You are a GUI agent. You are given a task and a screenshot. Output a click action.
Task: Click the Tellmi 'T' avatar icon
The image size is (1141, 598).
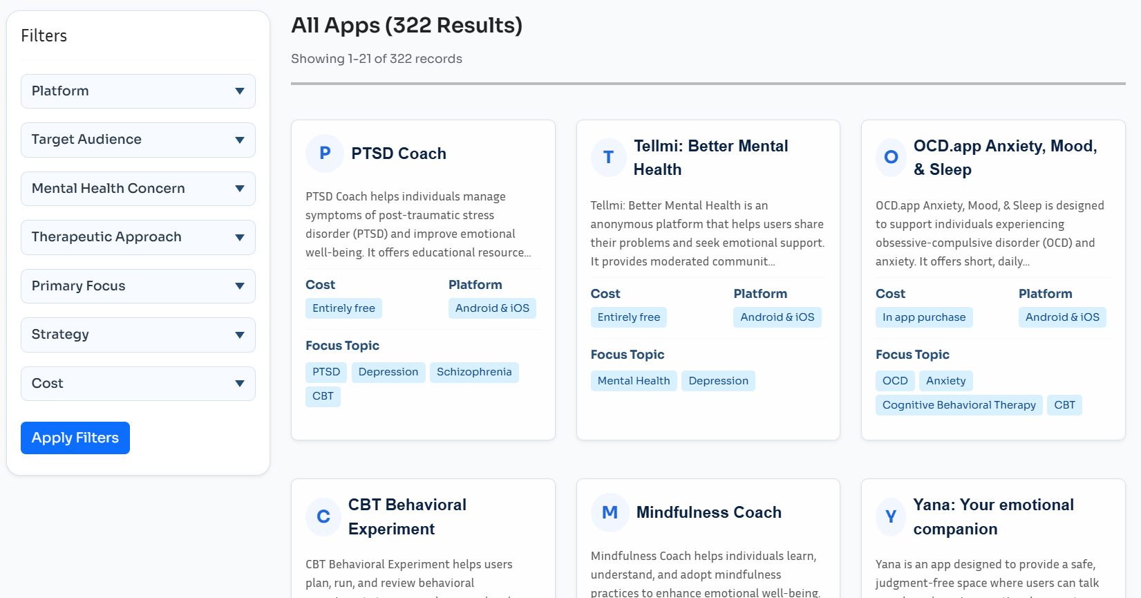(608, 158)
